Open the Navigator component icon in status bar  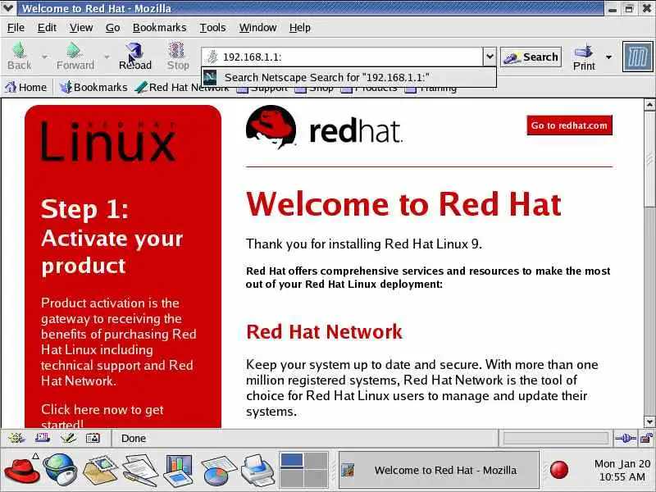coord(16,438)
